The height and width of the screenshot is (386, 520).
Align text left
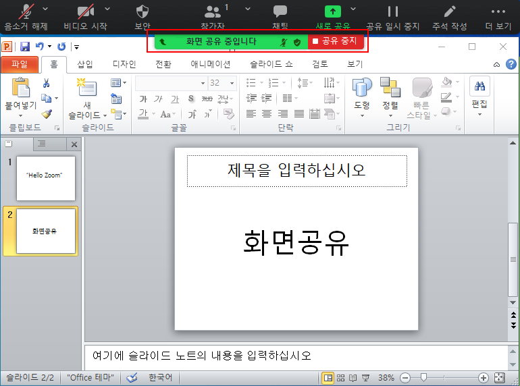251,114
